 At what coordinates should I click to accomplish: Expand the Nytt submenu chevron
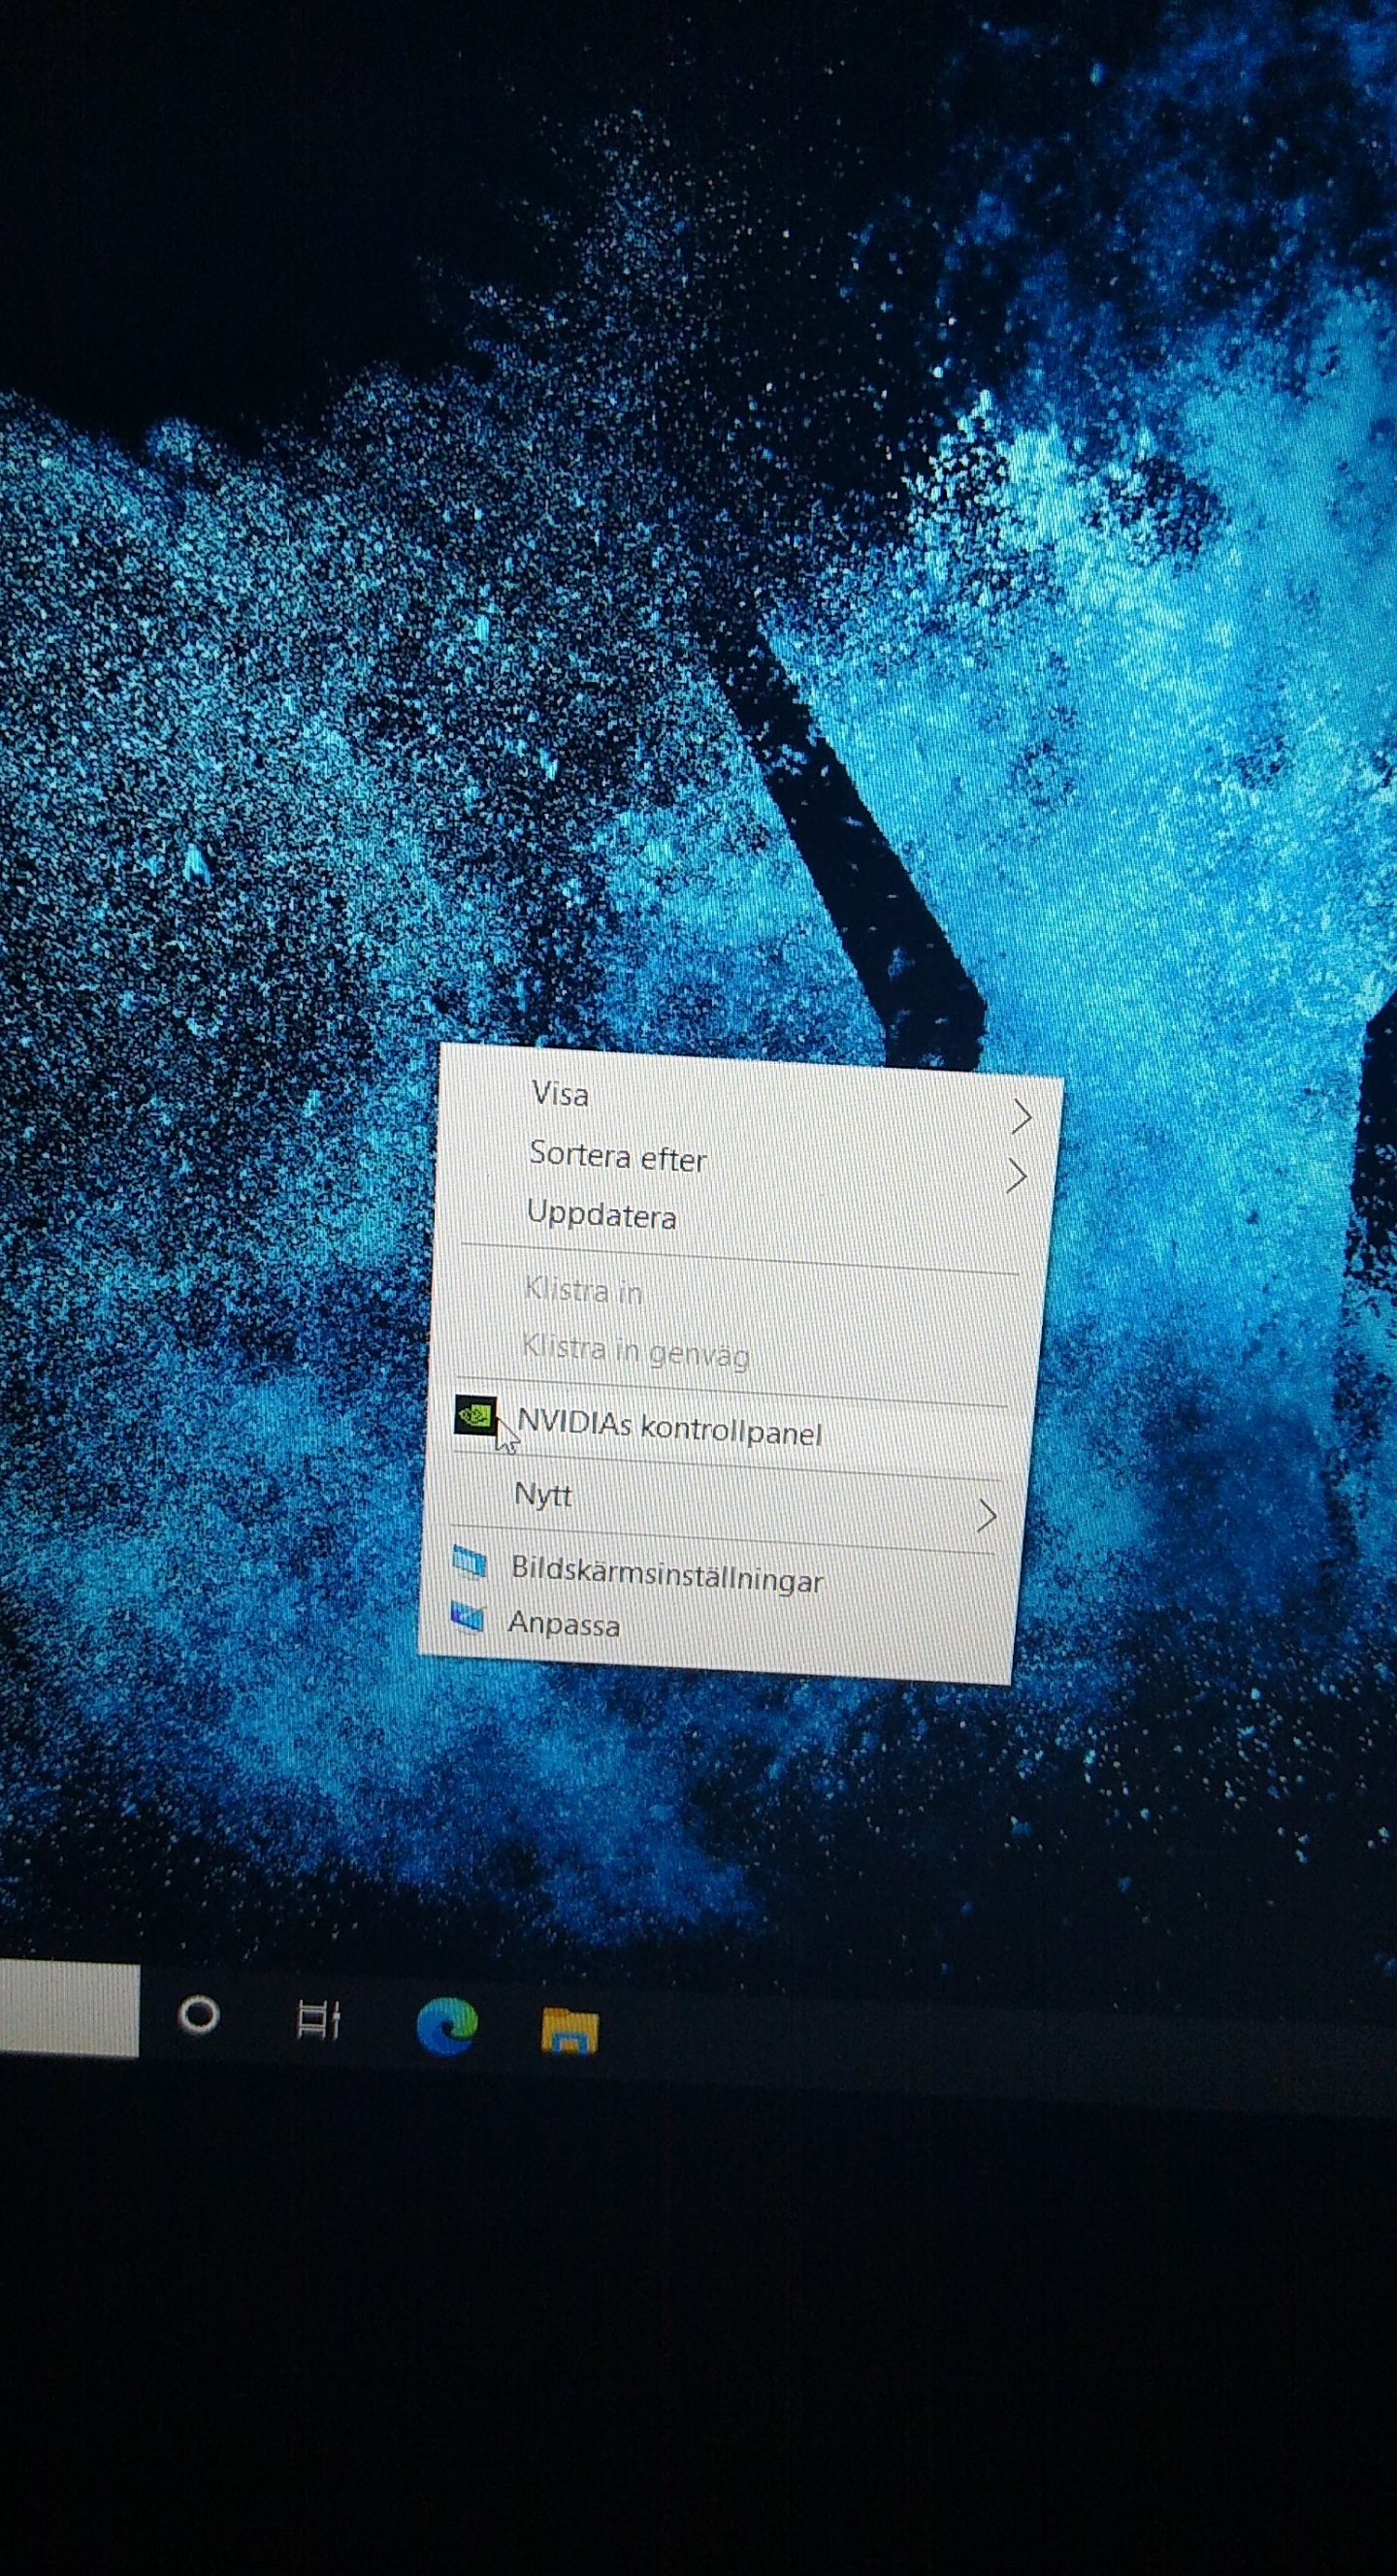pos(986,1516)
